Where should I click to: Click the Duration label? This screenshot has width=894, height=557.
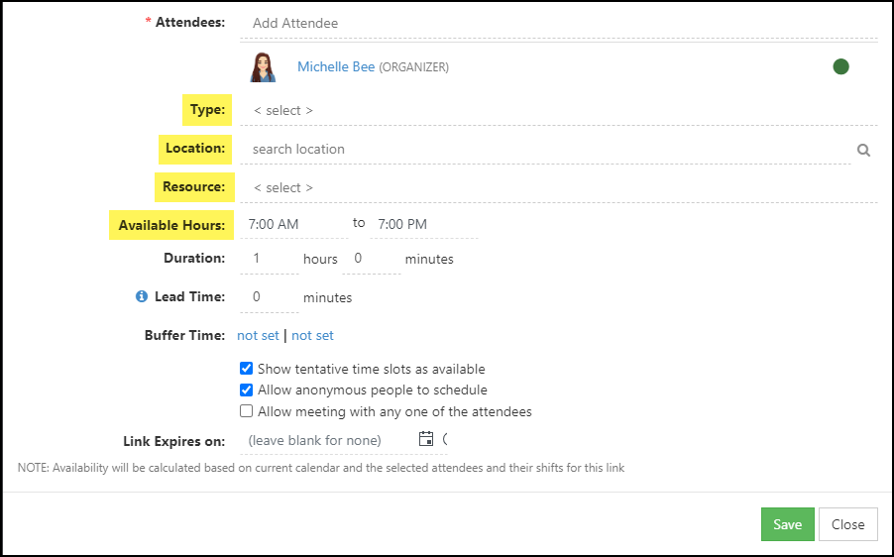tap(194, 258)
